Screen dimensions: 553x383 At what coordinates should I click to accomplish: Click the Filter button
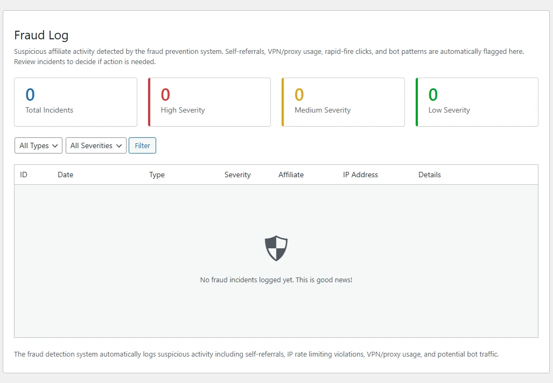click(142, 145)
